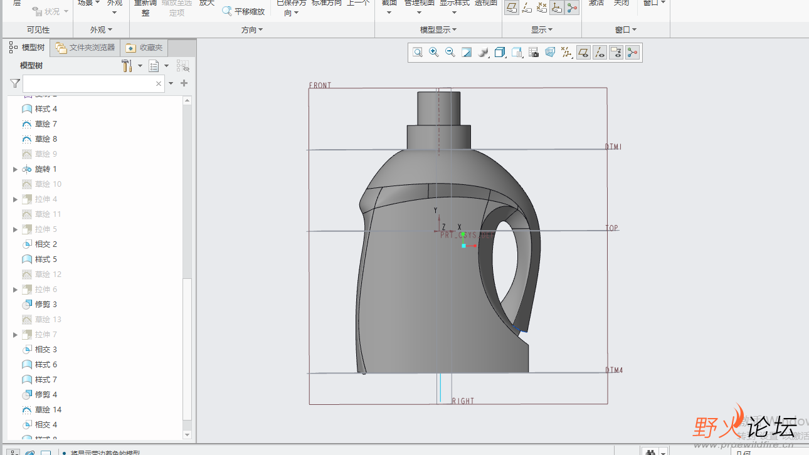Click the trim icon beside 修剪 3

pos(27,305)
